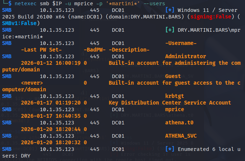Click the -Last PW Set- column header

click(x=41, y=50)
